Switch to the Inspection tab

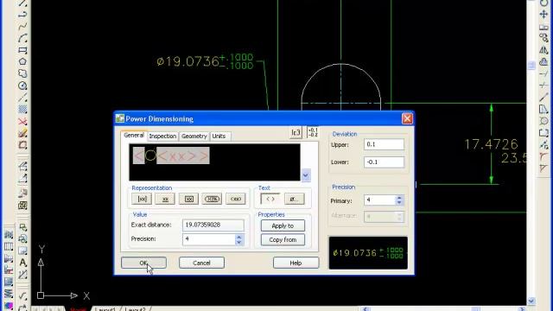click(x=162, y=136)
